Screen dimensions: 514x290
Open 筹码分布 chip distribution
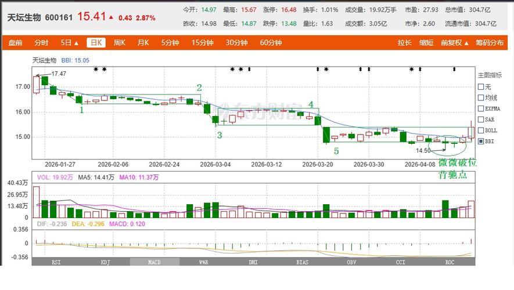pos(490,43)
